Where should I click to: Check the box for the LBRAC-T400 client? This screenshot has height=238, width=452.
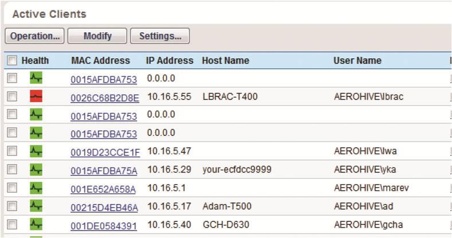[12, 96]
